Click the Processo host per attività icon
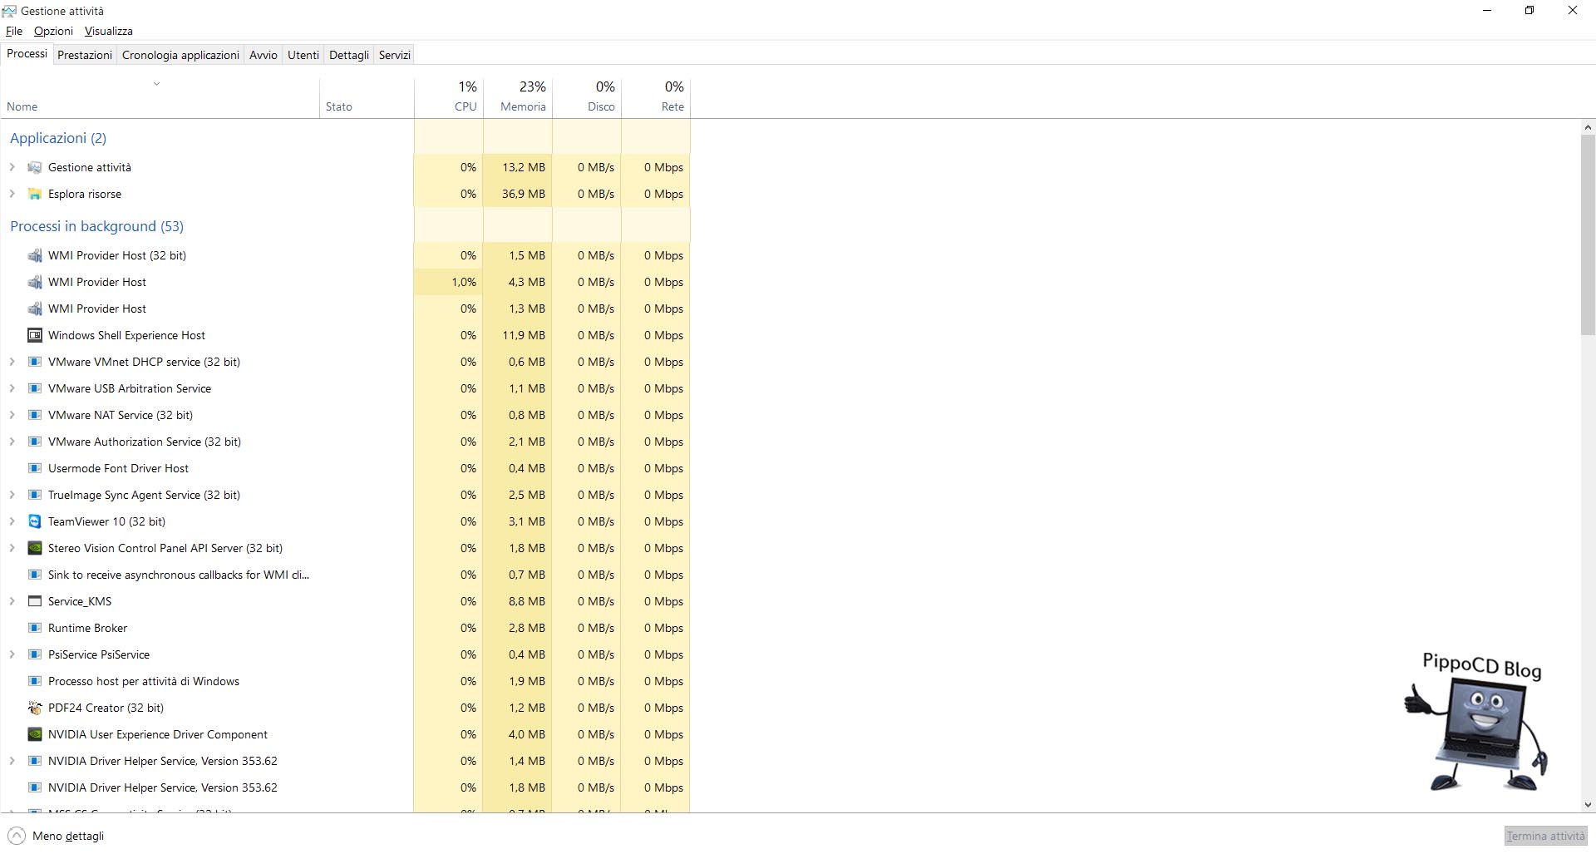This screenshot has width=1596, height=859. 35,681
